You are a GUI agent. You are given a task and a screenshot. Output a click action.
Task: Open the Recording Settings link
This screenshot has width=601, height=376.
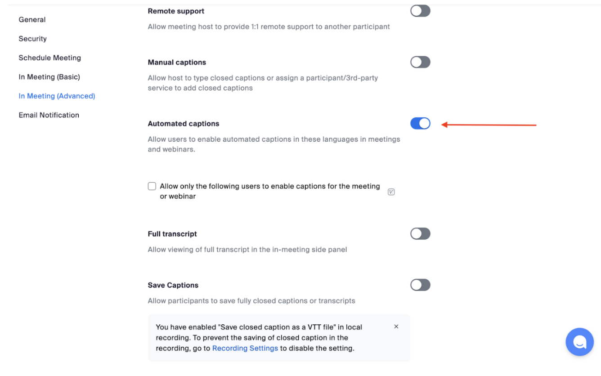[x=245, y=348]
